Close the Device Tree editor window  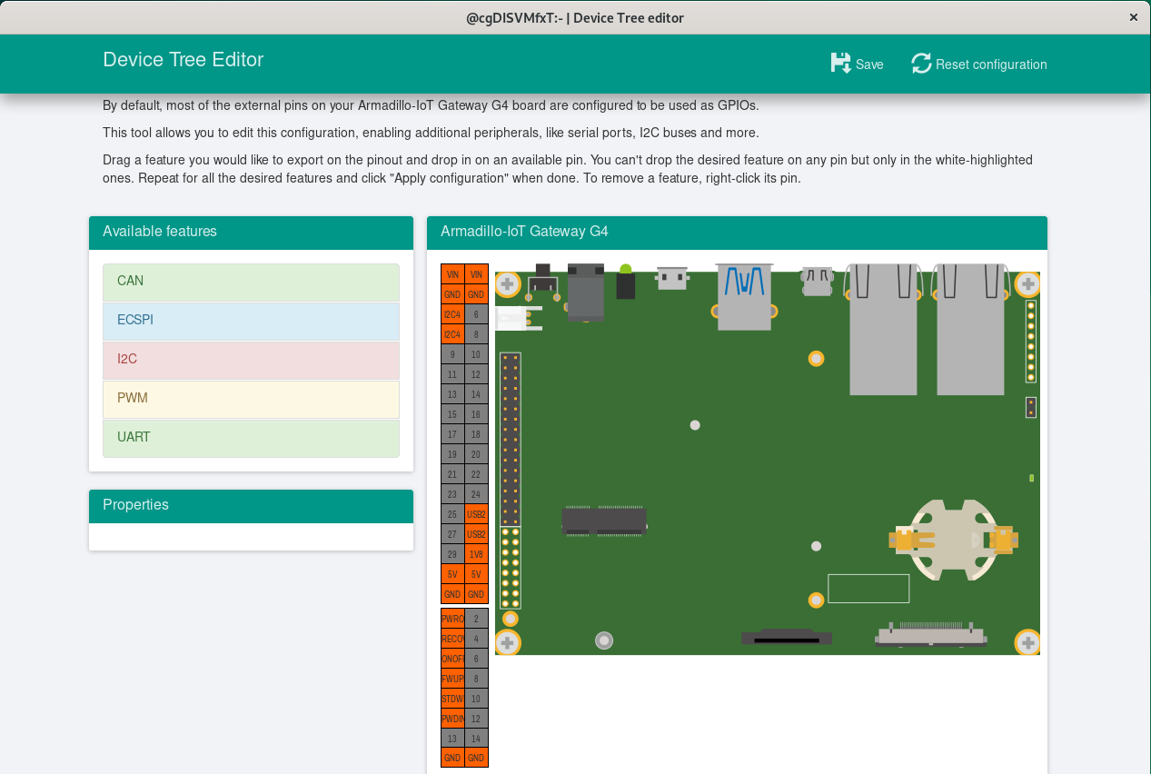point(1133,17)
